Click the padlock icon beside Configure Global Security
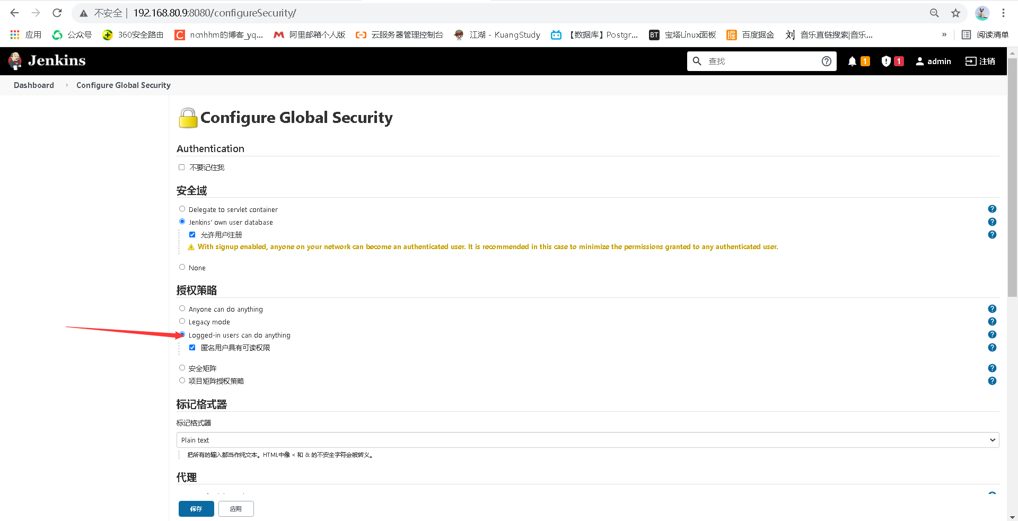The height and width of the screenshot is (521, 1018). (187, 117)
